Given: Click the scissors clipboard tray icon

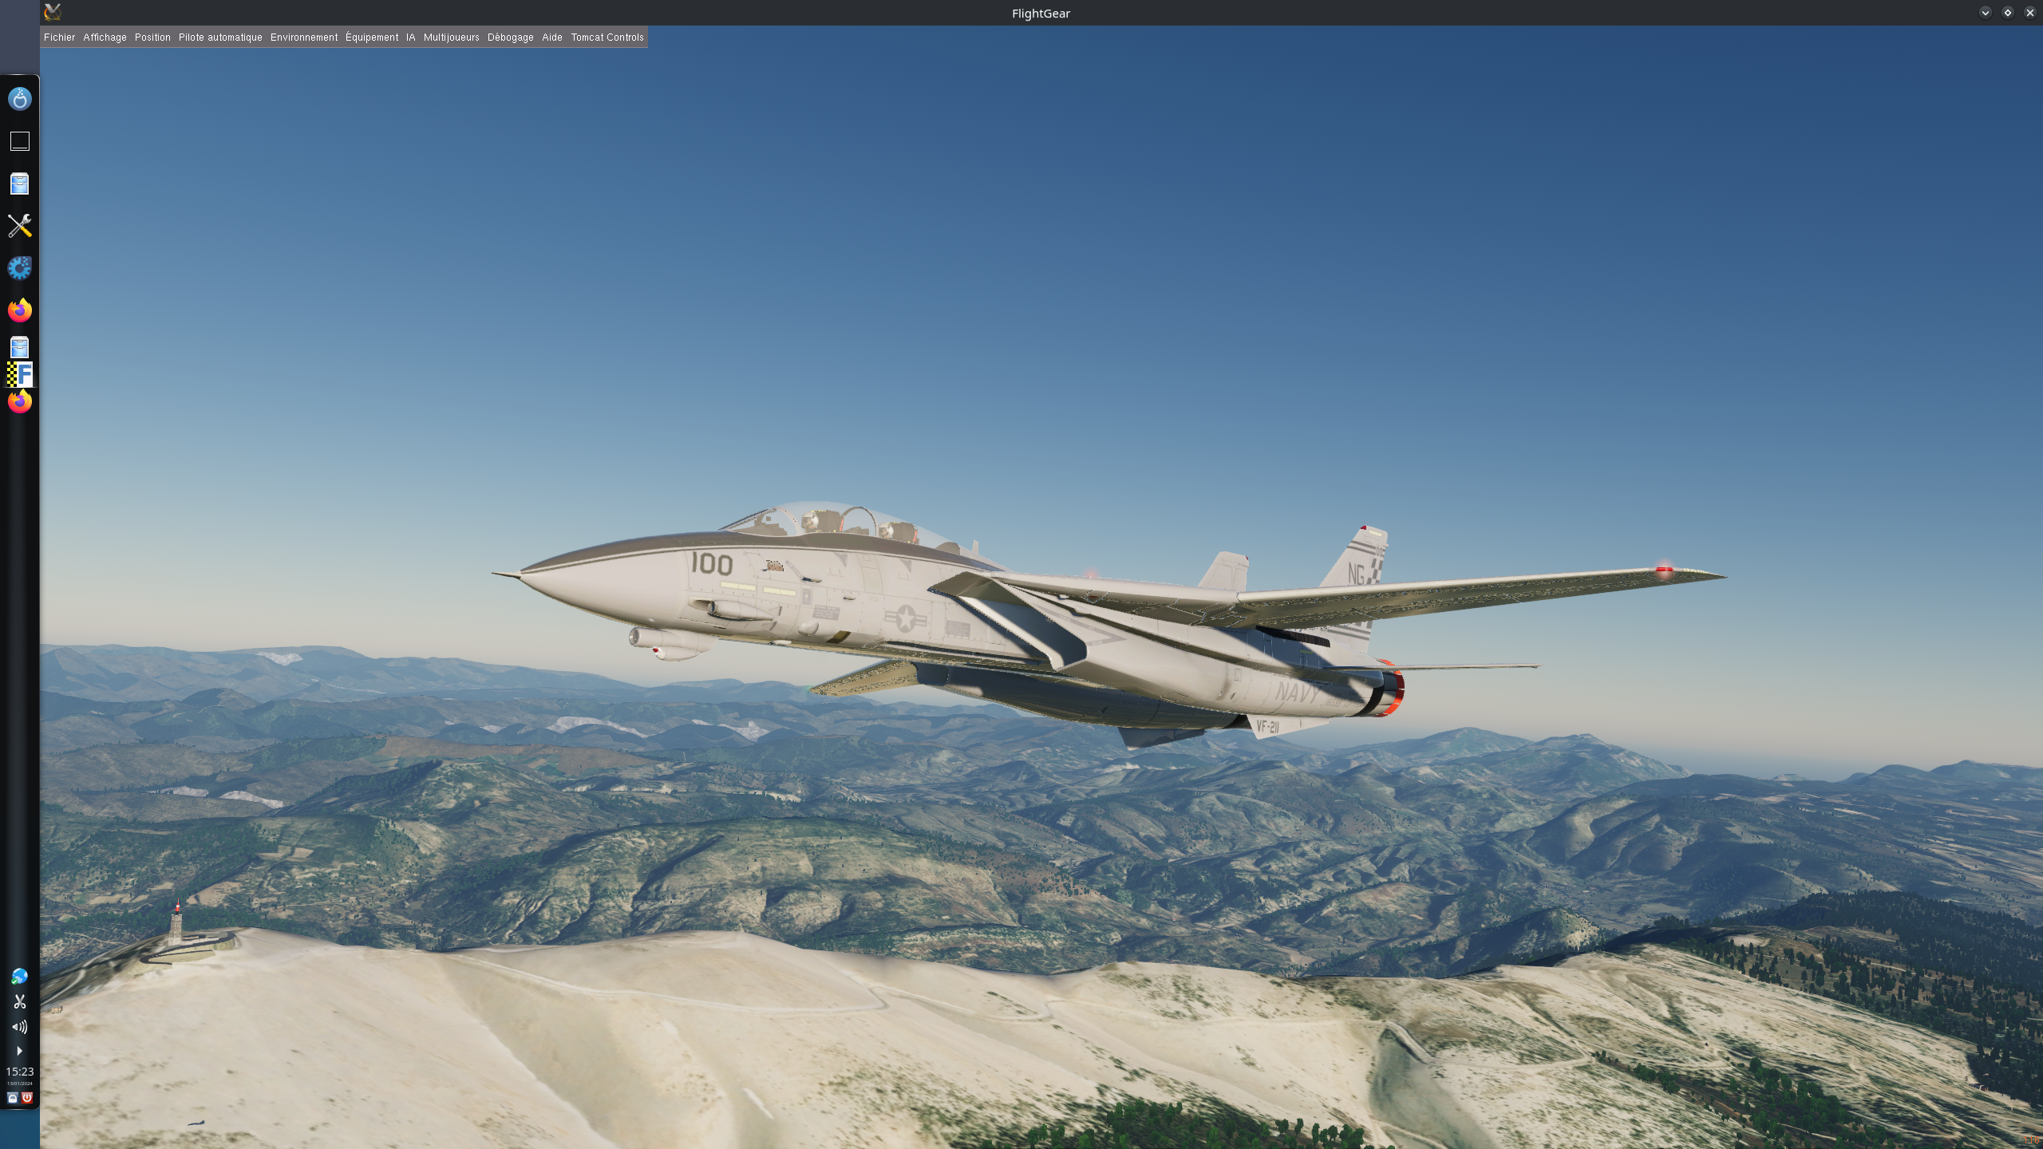Looking at the screenshot, I should (19, 1001).
